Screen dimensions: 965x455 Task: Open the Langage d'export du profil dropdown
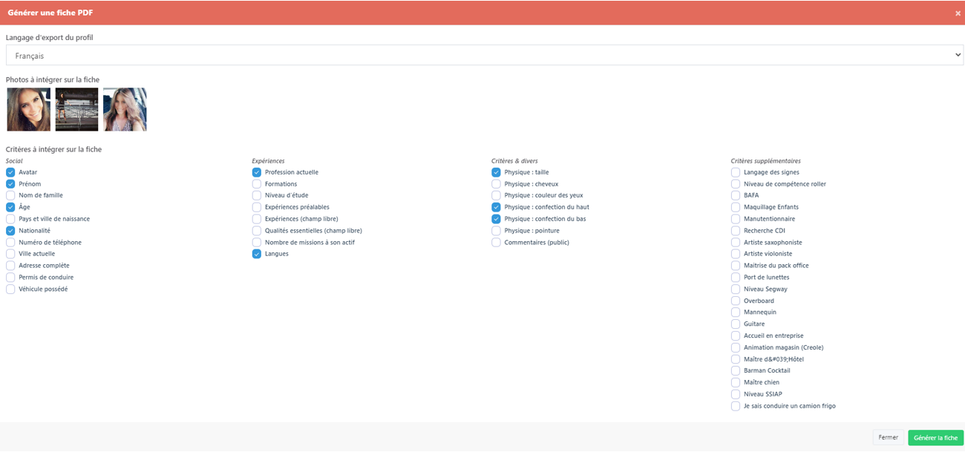point(484,56)
